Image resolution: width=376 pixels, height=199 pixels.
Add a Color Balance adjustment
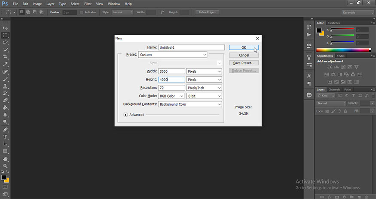tap(333, 74)
